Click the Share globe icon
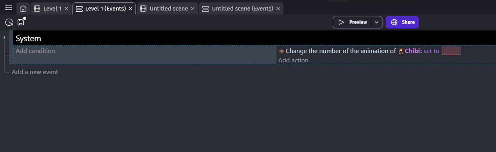Image resolution: width=496 pixels, height=152 pixels. pyautogui.click(x=394, y=22)
